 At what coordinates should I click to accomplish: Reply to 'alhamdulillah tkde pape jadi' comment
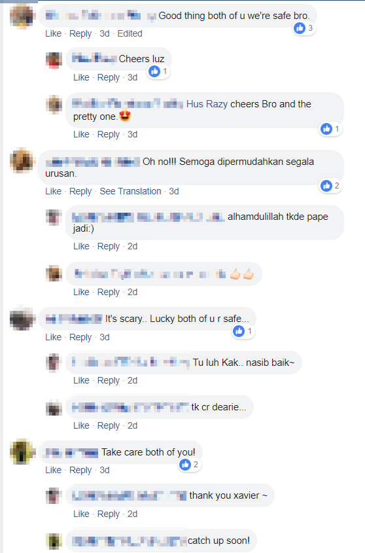109,246
